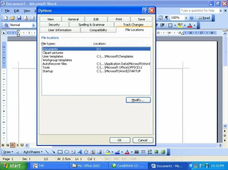Click the Options dialog help question mark
The width and height of the screenshot is (228, 170).
coord(145,11)
